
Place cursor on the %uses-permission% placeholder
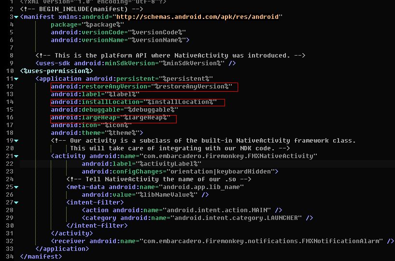pos(56,71)
